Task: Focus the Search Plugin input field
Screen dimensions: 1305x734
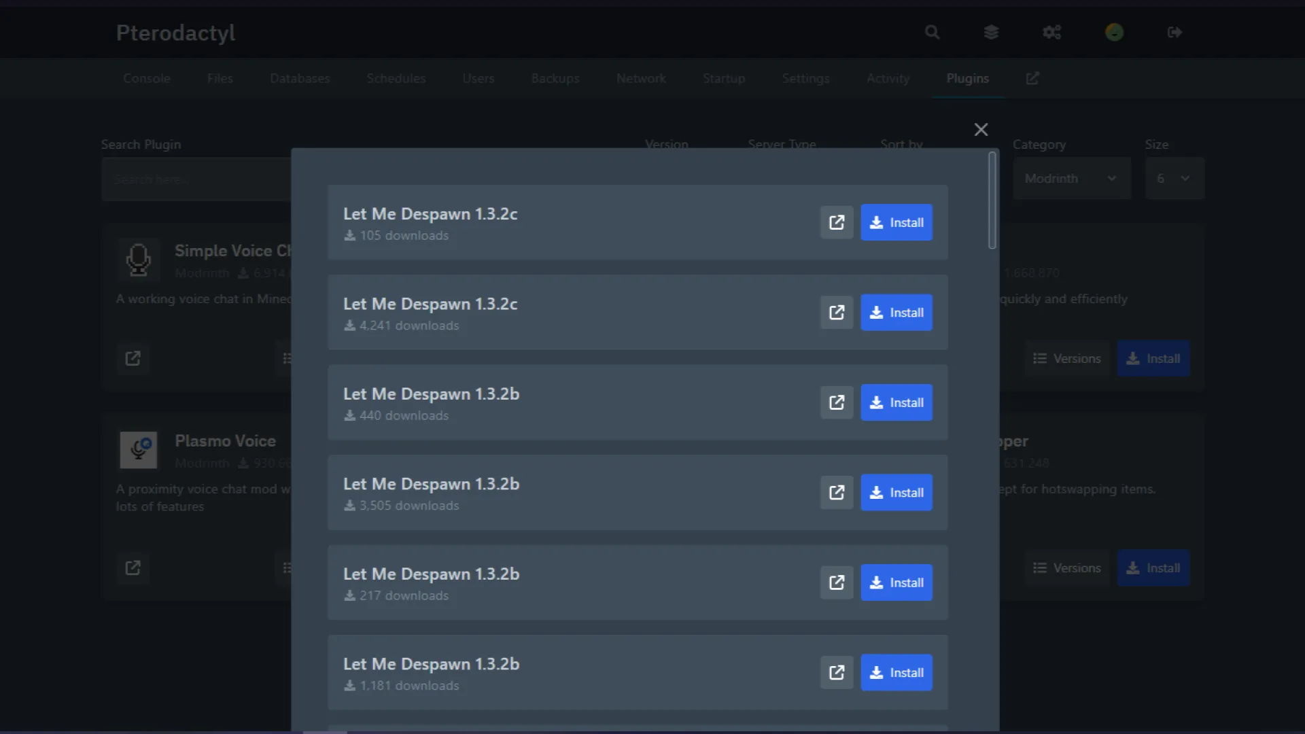Action: click(x=196, y=179)
